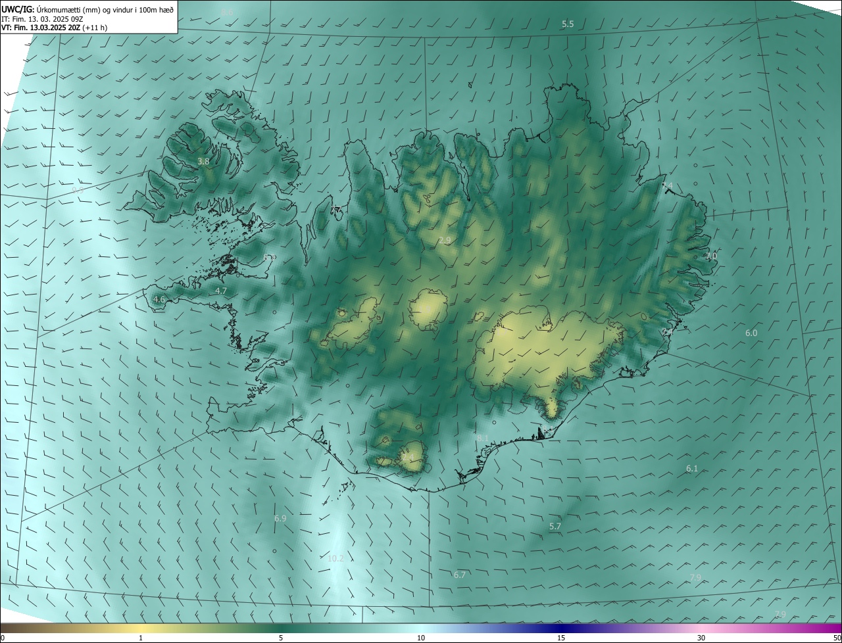Click the 3.8 value over the Westfjords

[203, 161]
